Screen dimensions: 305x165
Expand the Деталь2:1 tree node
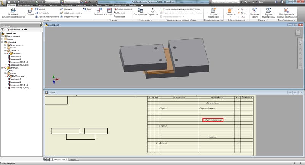tap(5, 53)
